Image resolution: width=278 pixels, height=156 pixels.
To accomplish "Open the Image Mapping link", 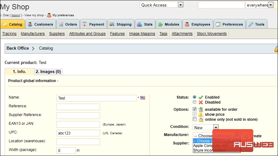I will pos(142,34).
